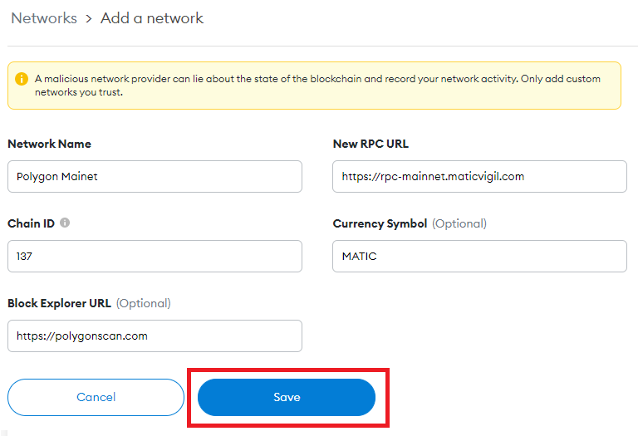The width and height of the screenshot is (638, 436).
Task: Cancel adding the network
Action: (x=96, y=397)
